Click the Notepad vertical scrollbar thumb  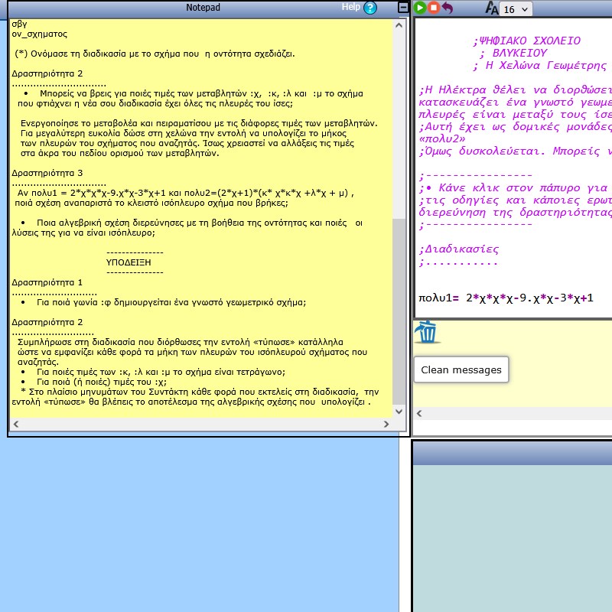(x=399, y=311)
